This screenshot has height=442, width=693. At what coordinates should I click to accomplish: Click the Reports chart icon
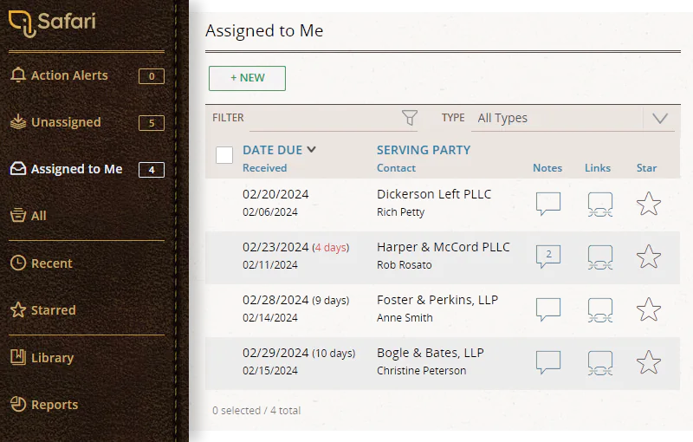(x=18, y=404)
